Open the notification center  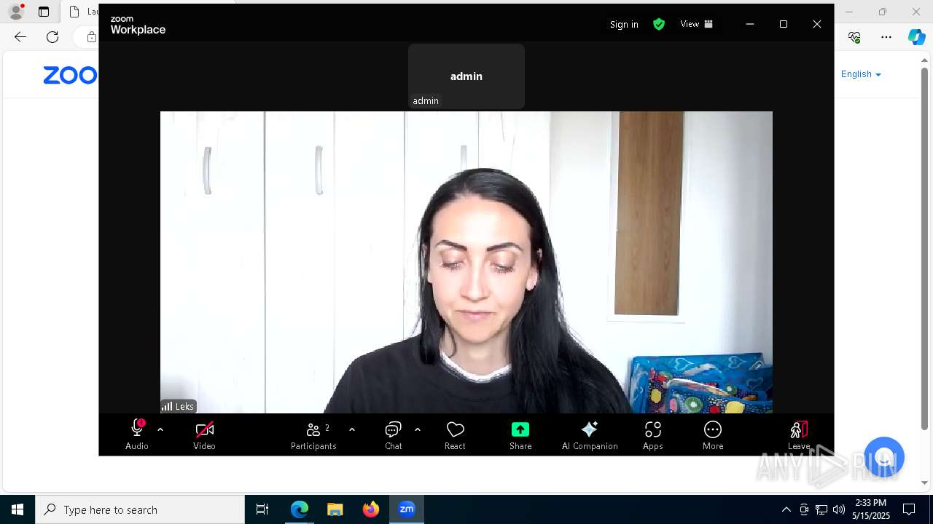909,509
